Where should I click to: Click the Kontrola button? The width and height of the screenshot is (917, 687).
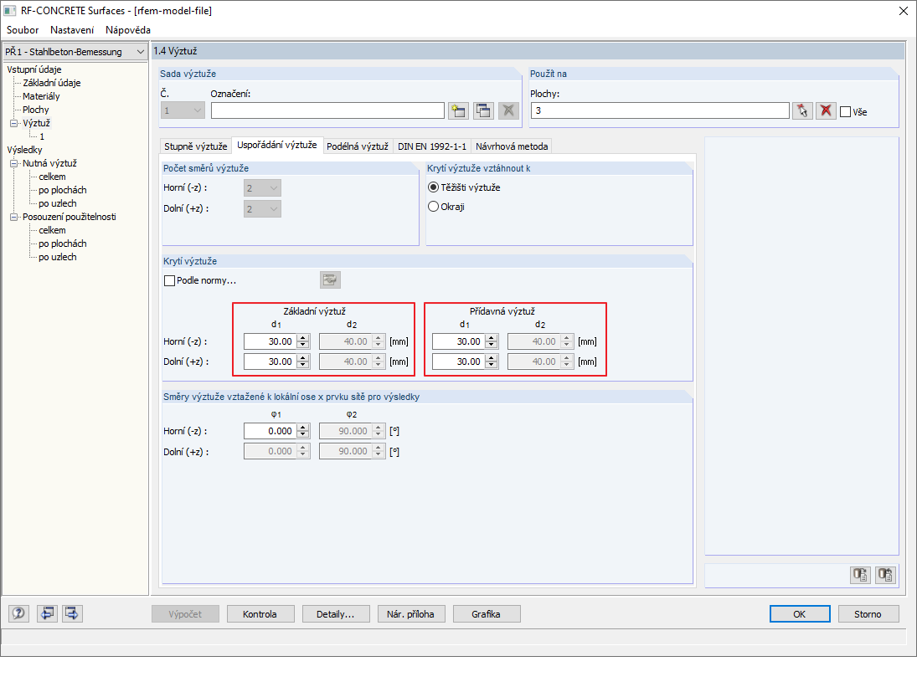click(260, 614)
